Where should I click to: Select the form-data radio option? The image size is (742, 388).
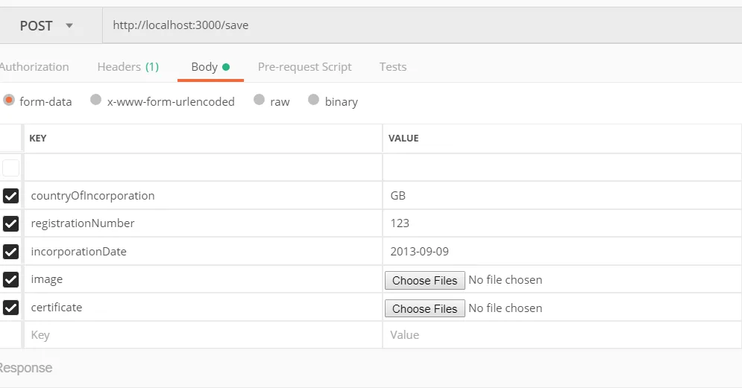pyautogui.click(x=9, y=101)
